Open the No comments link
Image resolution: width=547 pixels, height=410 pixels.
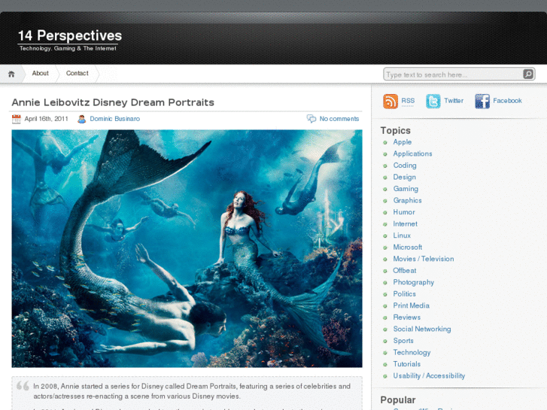[x=339, y=119]
